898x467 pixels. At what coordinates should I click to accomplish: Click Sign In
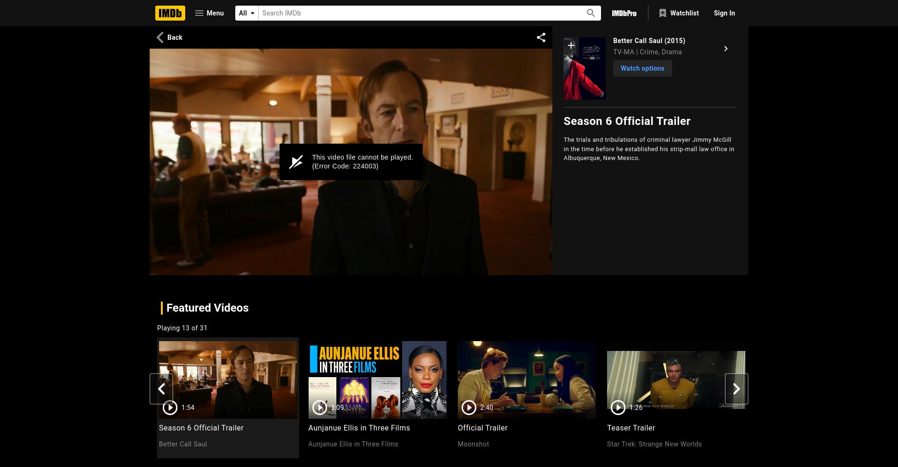pyautogui.click(x=724, y=13)
